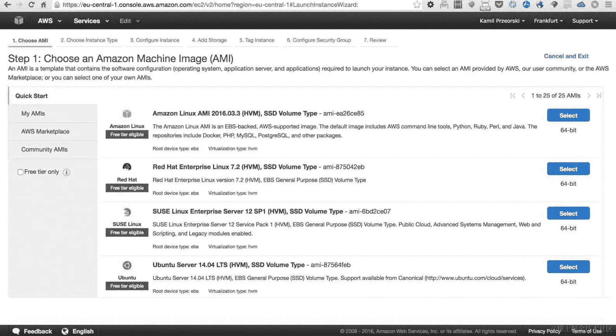Open the 6. Configure Security Group step
The width and height of the screenshot is (616, 336).
point(319,40)
